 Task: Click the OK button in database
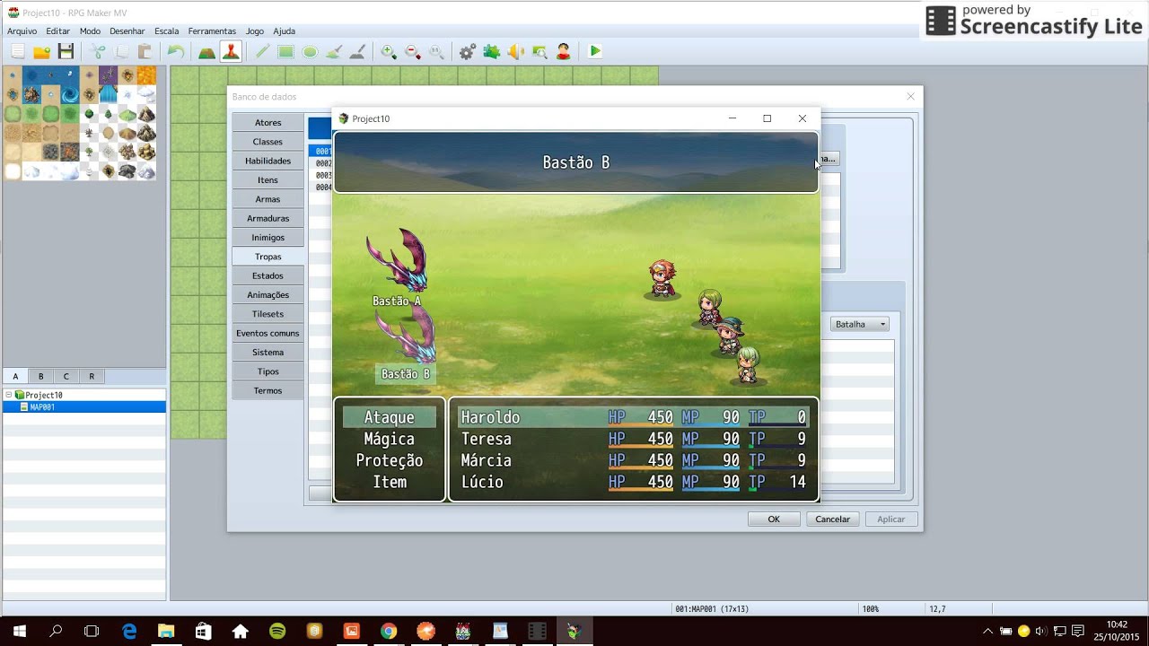tap(774, 519)
